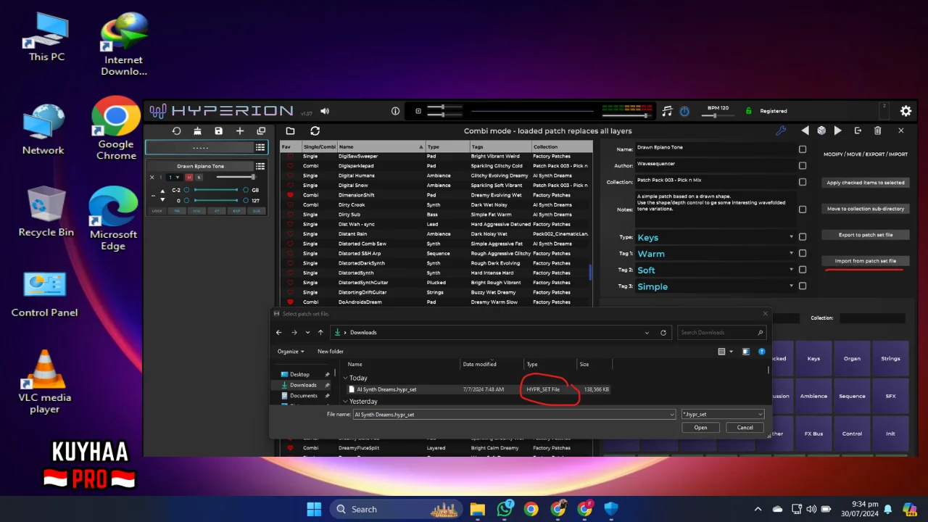Toggle LOCK button in layer panel

pyautogui.click(x=157, y=211)
